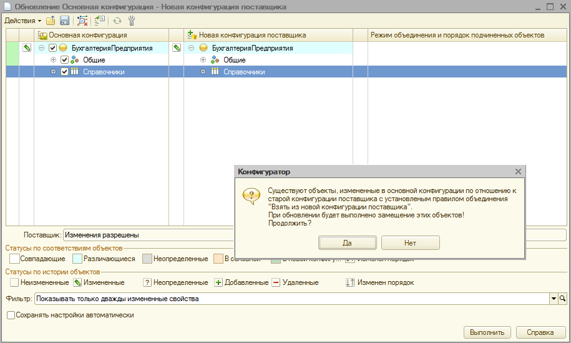Collapse БухгалтерияПредприятия node in right tree
The width and height of the screenshot is (571, 343).
[x=192, y=47]
